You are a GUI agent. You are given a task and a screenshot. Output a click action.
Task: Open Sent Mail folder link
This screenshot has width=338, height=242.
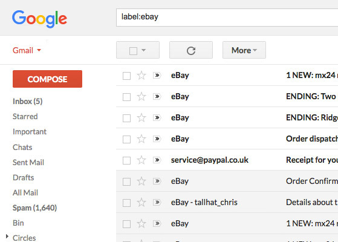coord(28,162)
